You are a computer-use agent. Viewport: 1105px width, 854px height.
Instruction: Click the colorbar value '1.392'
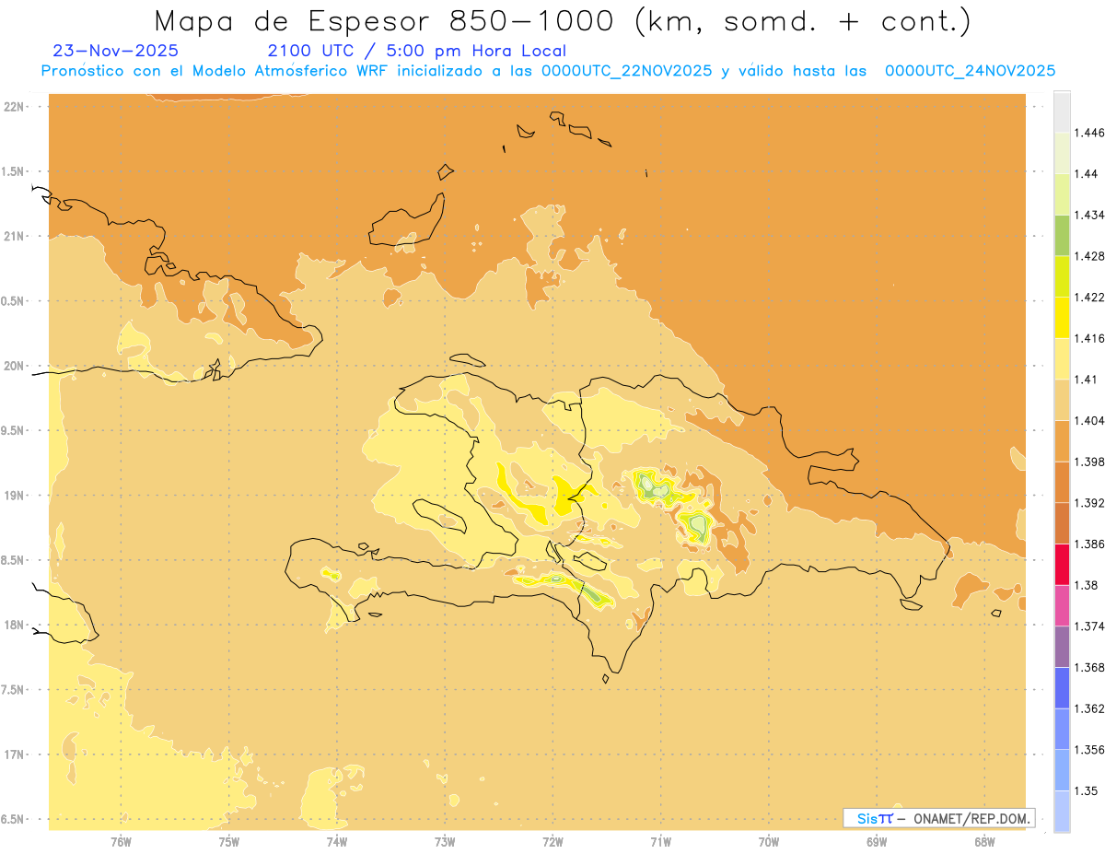point(1090,503)
